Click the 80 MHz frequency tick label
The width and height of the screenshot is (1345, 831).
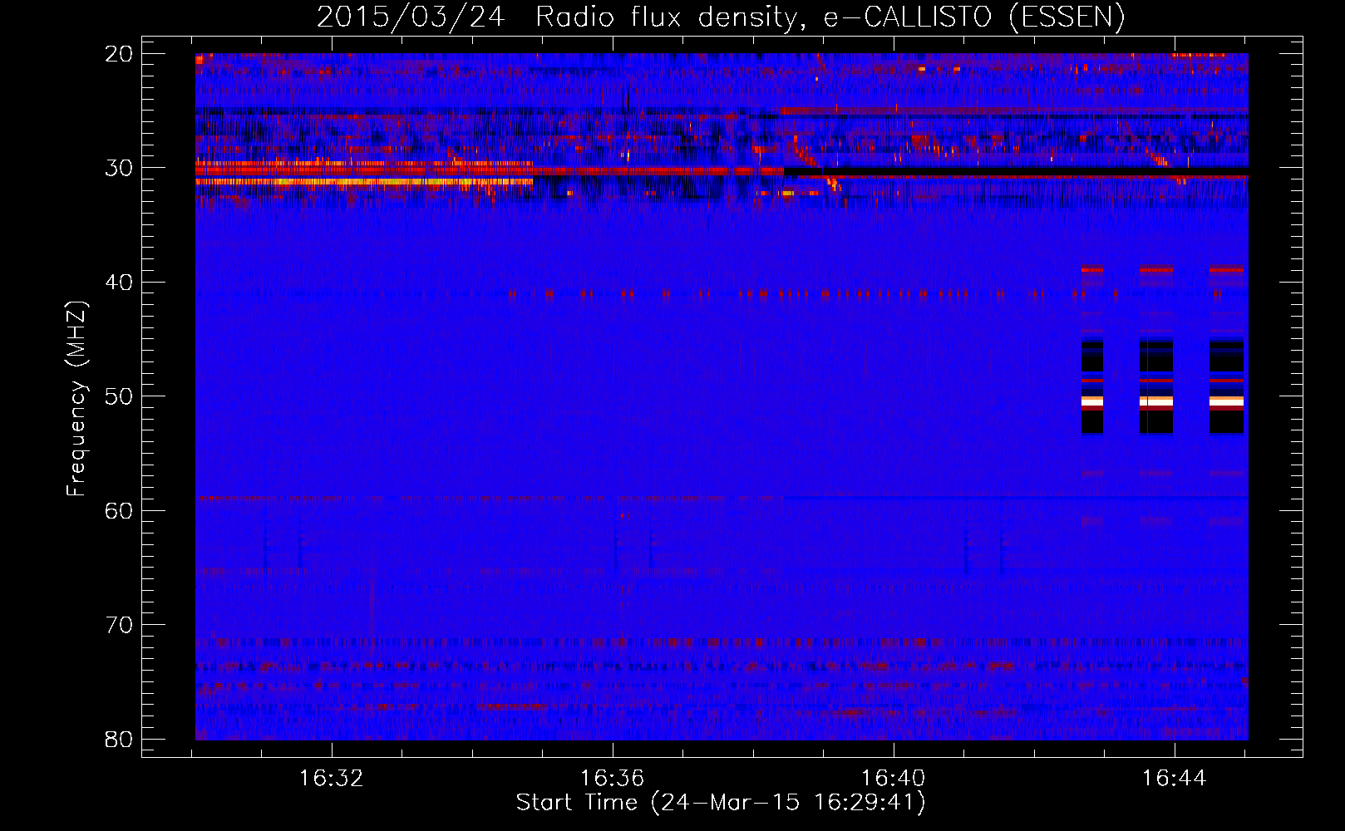(119, 739)
